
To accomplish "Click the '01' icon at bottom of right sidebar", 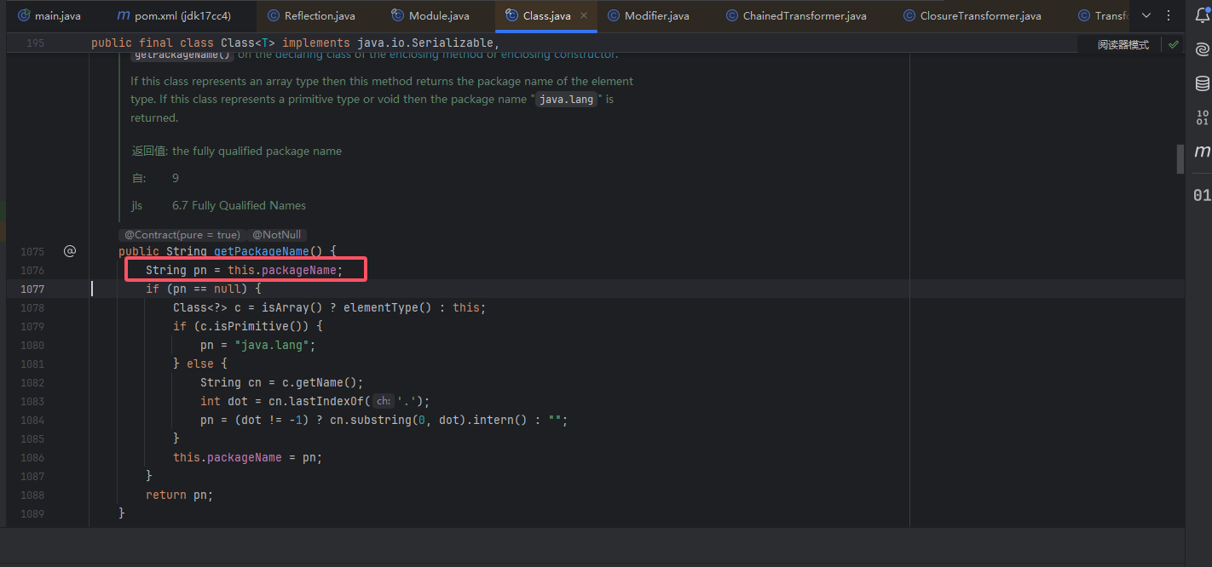I will click(x=1202, y=195).
